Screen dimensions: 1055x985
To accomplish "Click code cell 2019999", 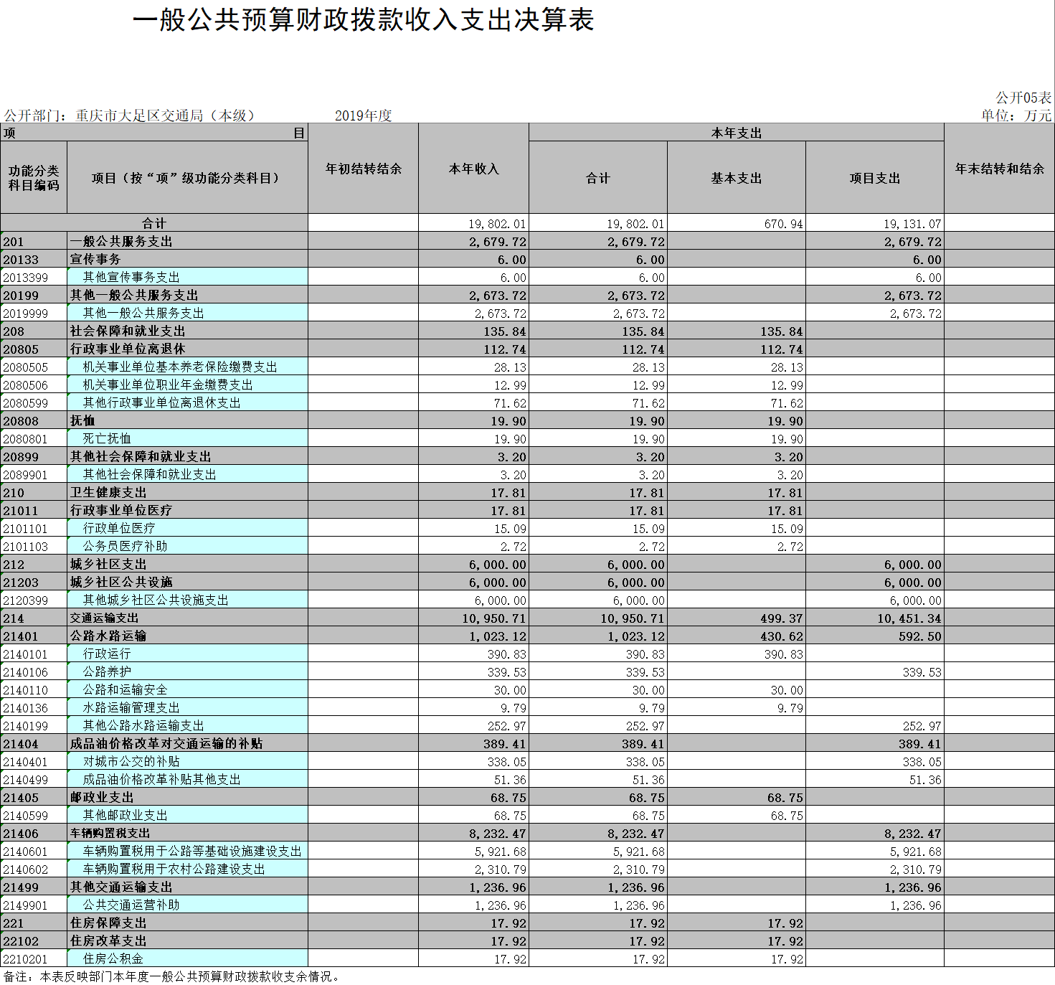I will coord(34,313).
